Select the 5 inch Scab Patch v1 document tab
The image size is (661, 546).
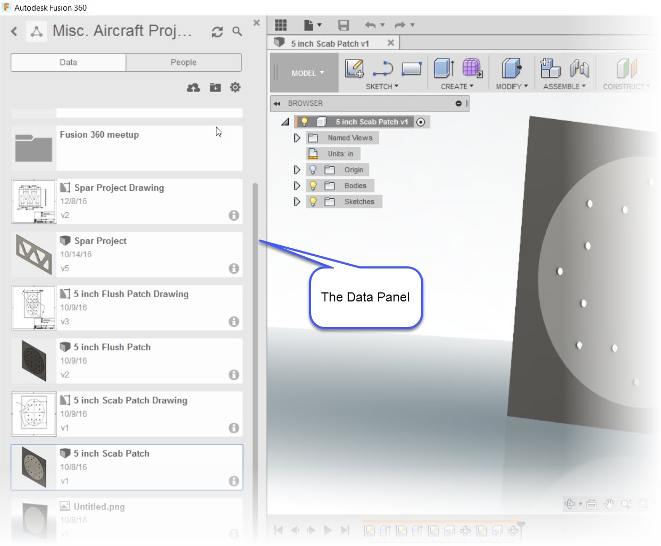[x=330, y=43]
